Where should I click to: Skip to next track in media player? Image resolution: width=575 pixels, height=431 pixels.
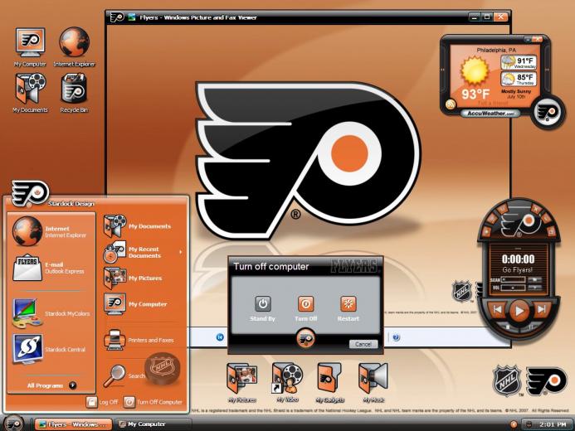coord(541,309)
